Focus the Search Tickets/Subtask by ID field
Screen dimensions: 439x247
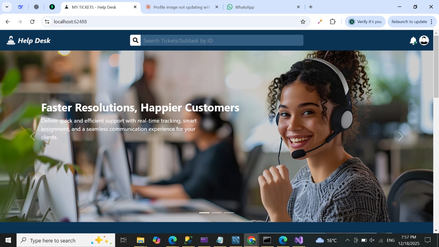tap(222, 40)
